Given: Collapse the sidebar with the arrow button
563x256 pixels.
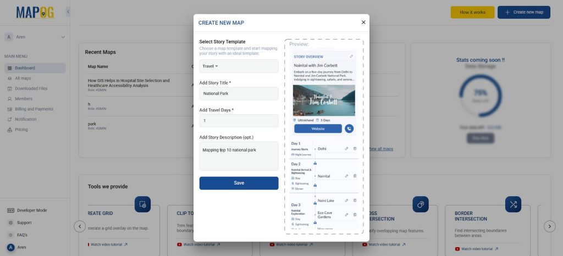Looking at the screenshot, I should point(68,12).
